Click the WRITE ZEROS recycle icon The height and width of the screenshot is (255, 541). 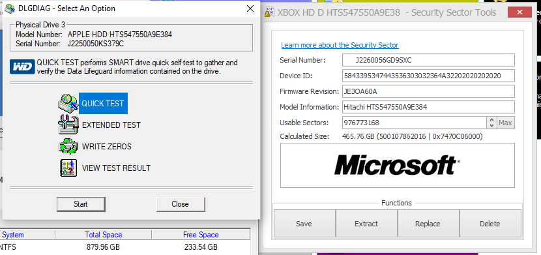(x=68, y=146)
